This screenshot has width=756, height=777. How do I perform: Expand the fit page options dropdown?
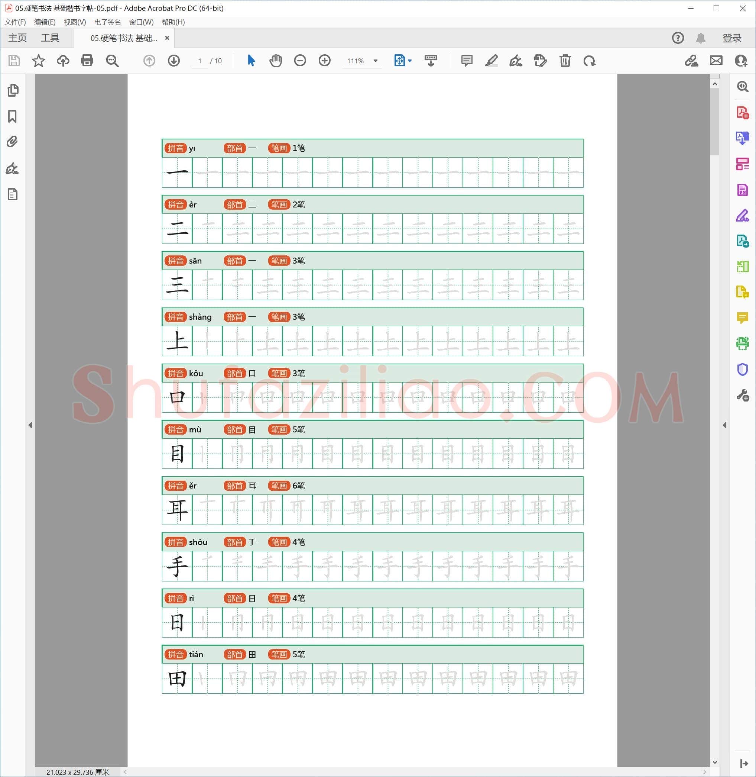coord(410,61)
